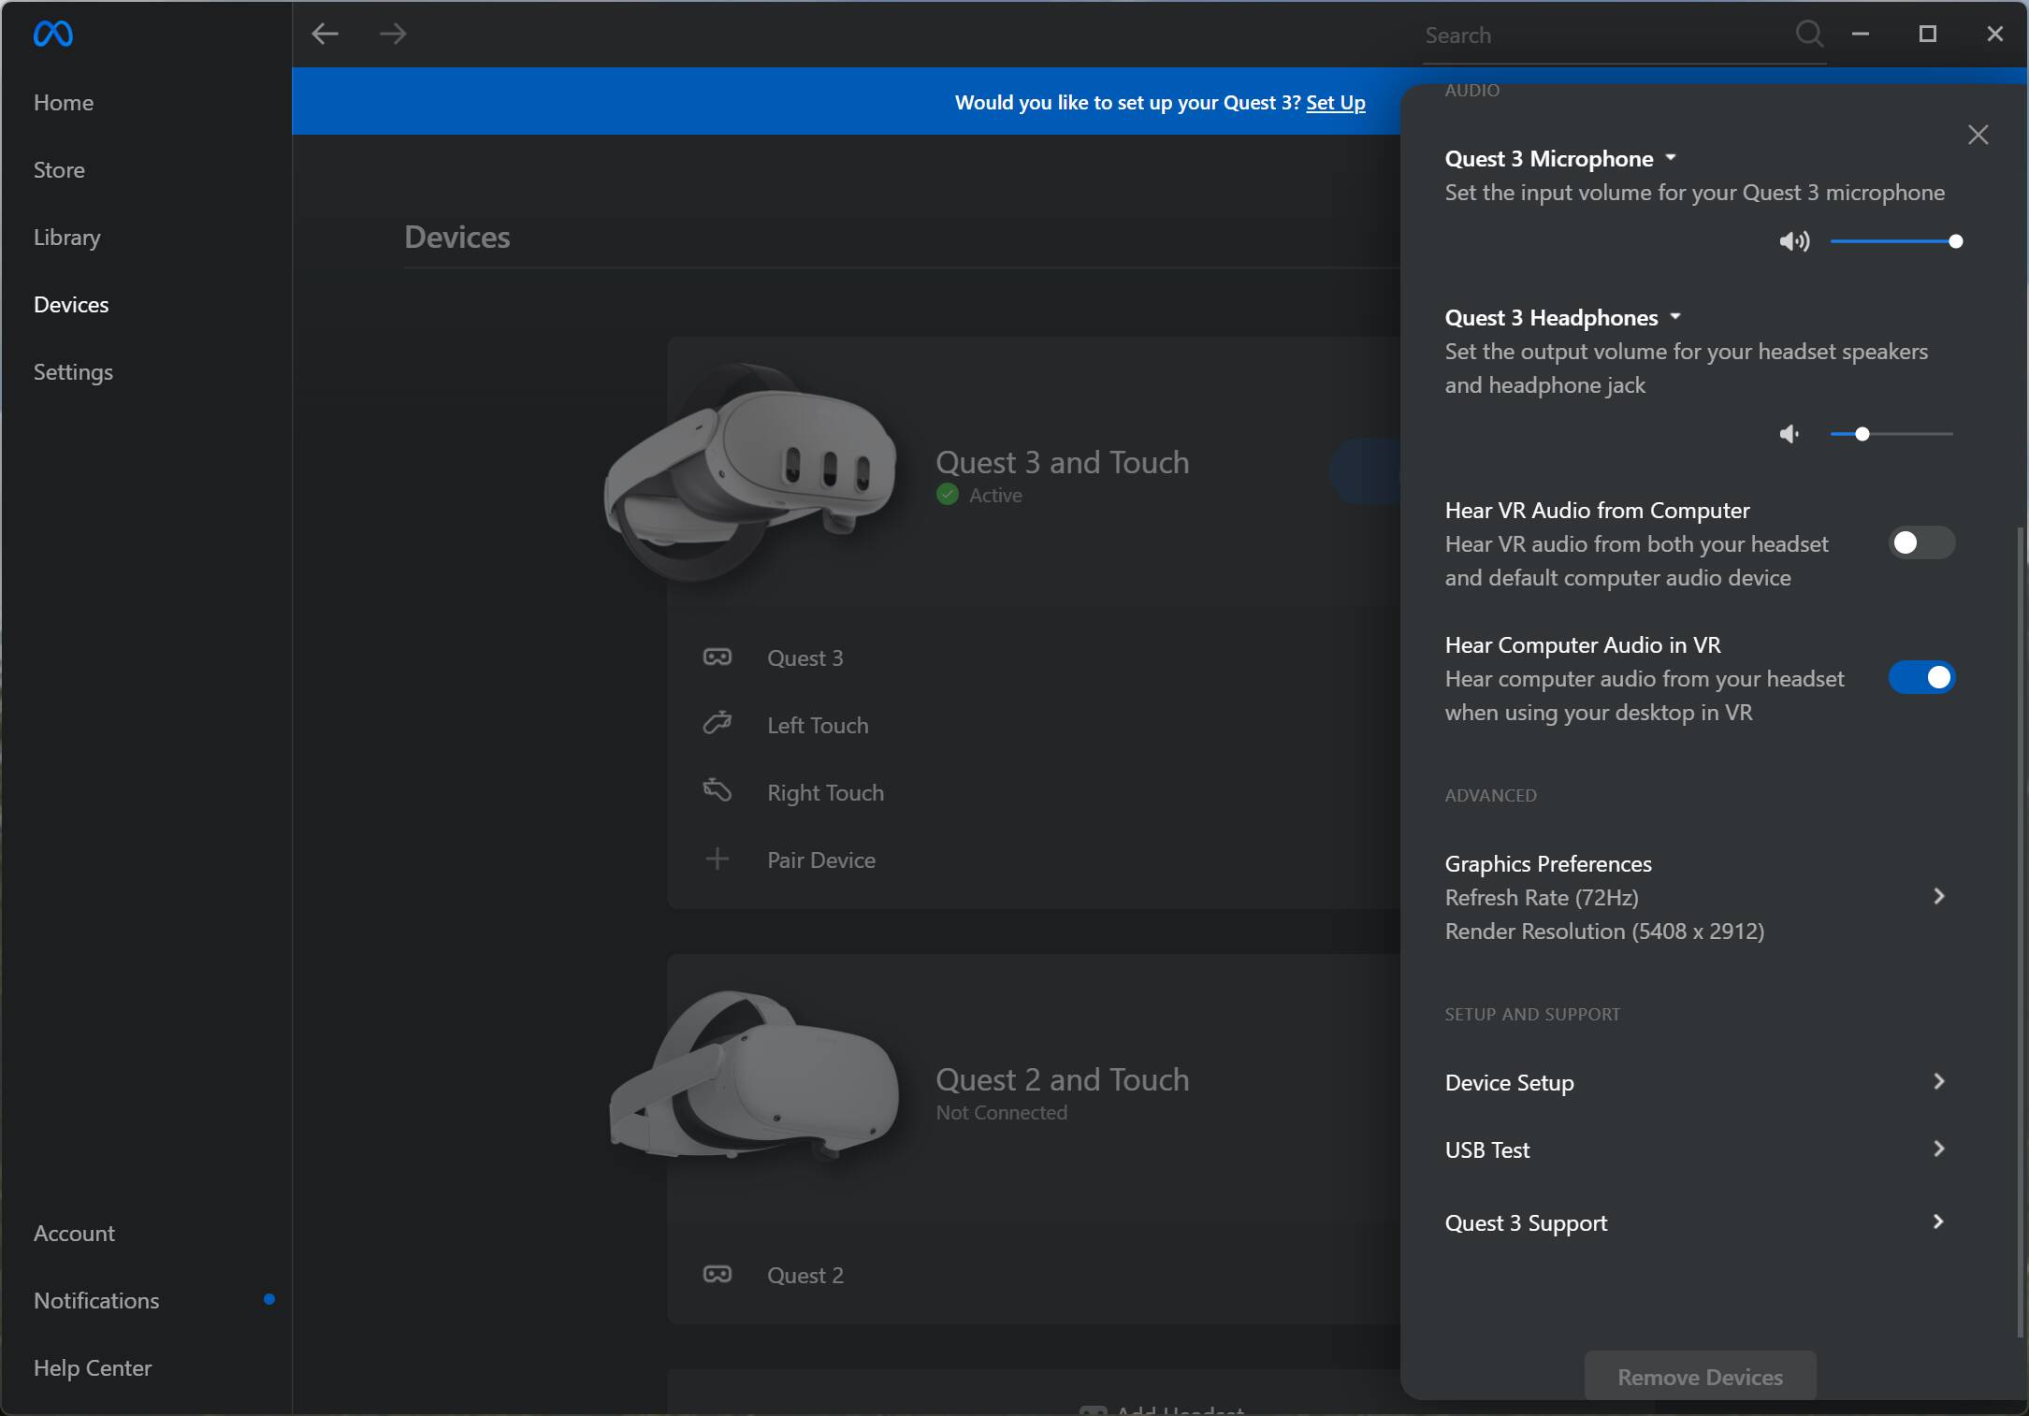Click the Remove Devices button
The image size is (2029, 1416).
click(x=1700, y=1376)
